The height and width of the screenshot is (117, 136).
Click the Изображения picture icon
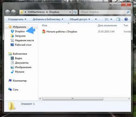[x=12, y=67]
